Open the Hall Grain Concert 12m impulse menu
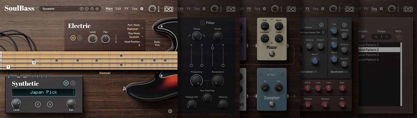This screenshot has height=118, width=417. [310, 32]
